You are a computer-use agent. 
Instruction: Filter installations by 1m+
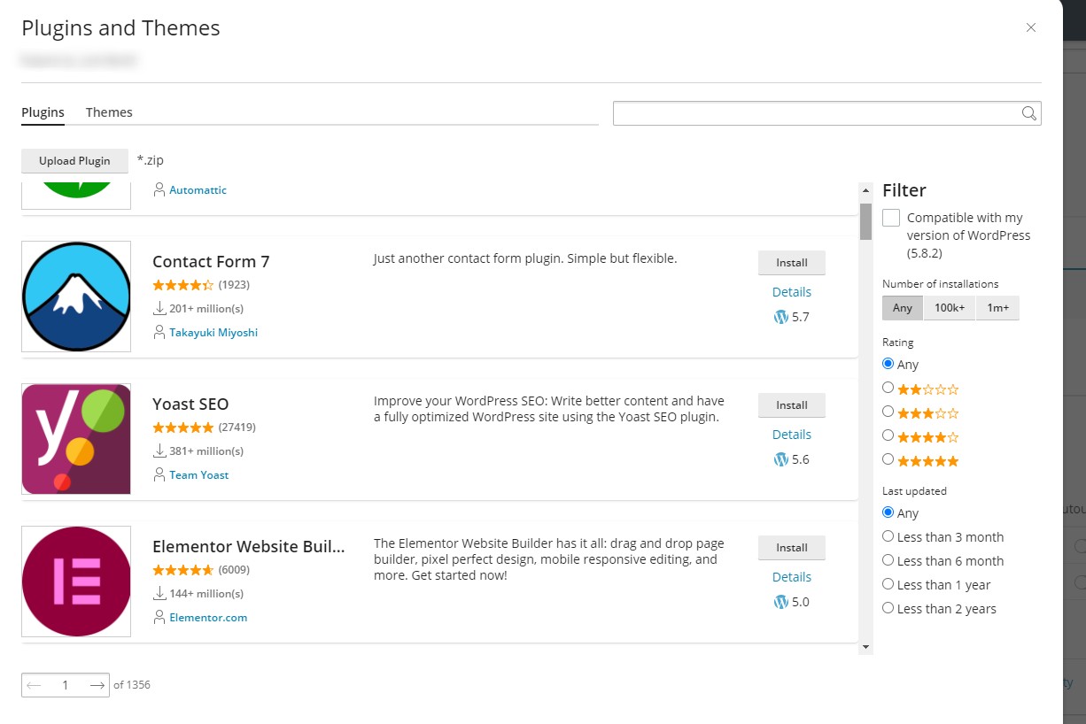pyautogui.click(x=997, y=308)
